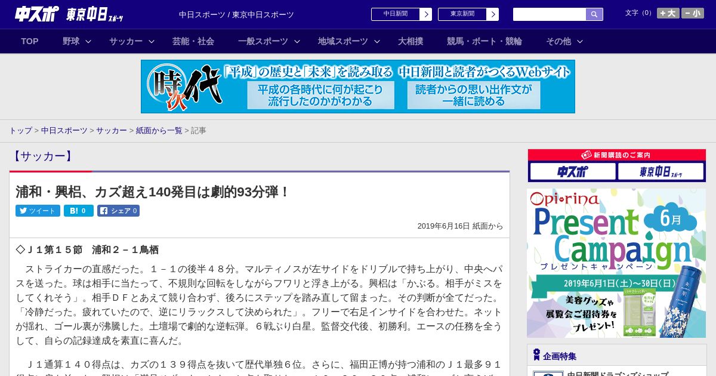Image resolution: width=716 pixels, height=376 pixels.
Task: Go to サッカー breadcrumb link
Action: pos(112,130)
